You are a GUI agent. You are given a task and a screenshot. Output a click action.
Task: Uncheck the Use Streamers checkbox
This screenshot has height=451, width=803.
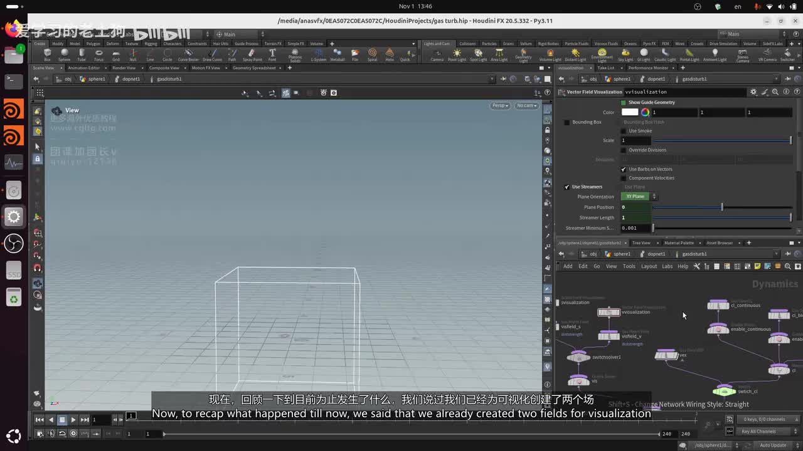[567, 187]
